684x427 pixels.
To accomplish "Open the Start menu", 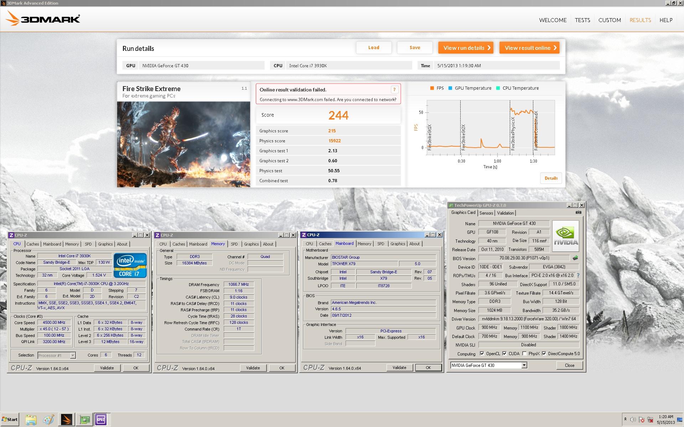I will (x=10, y=420).
